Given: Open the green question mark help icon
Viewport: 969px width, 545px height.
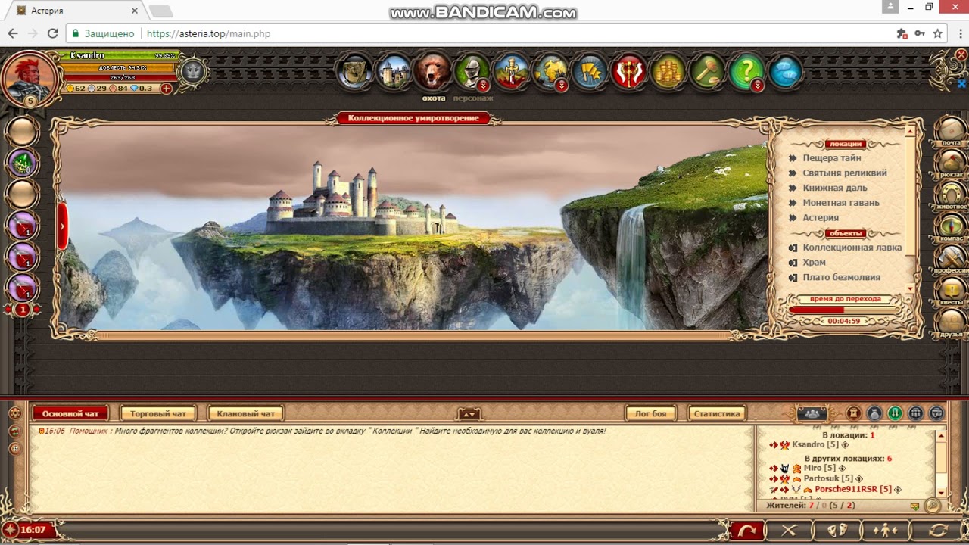Looking at the screenshot, I should [x=746, y=72].
